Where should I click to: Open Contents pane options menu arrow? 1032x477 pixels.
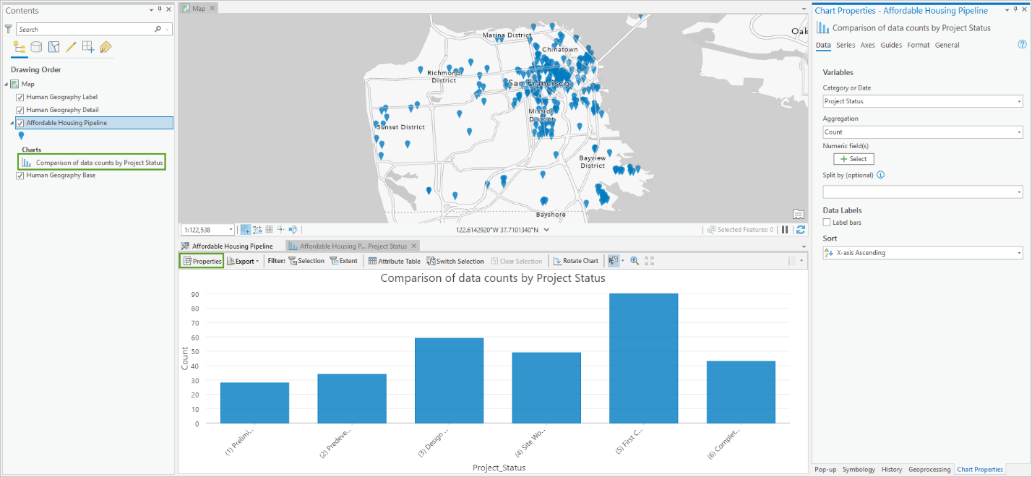[x=151, y=10]
